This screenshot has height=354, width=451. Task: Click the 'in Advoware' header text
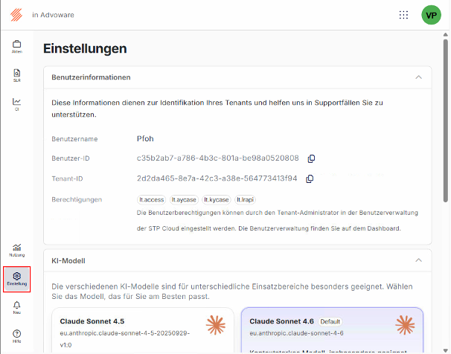pos(53,15)
